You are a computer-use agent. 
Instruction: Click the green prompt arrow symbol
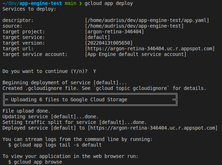tap(80, 3)
